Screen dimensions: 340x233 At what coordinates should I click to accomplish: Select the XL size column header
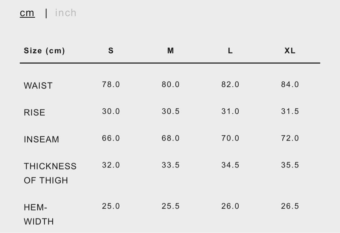[x=290, y=51]
